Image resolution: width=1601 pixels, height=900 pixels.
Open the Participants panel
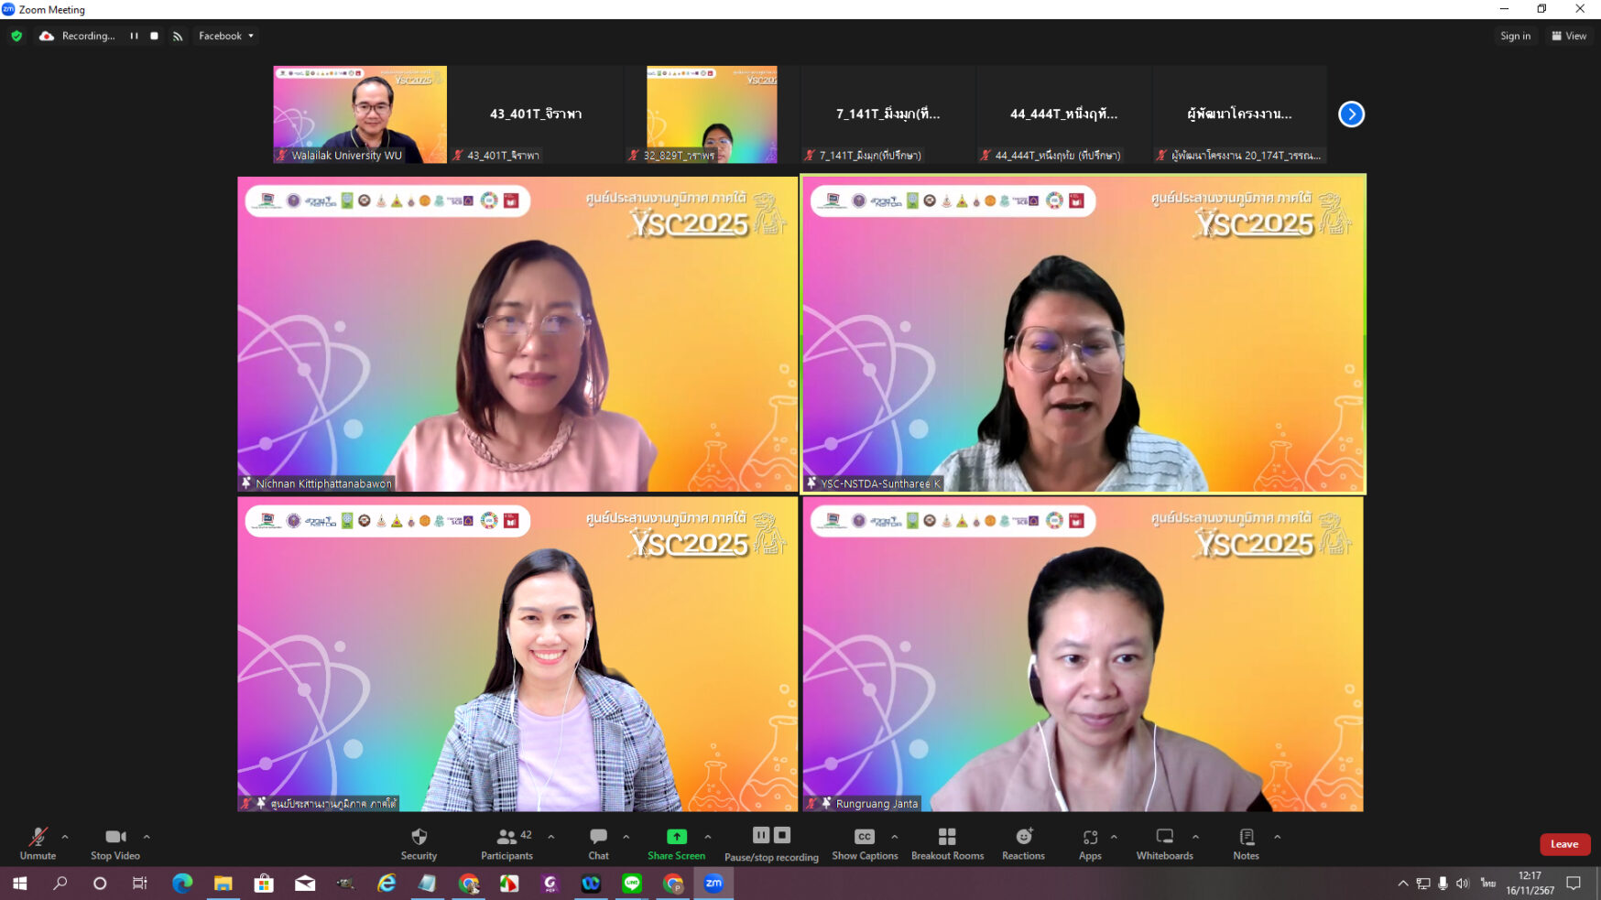tap(506, 837)
